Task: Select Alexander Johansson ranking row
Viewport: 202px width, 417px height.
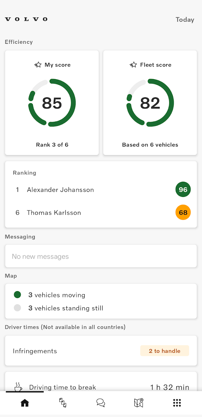Action: click(101, 190)
